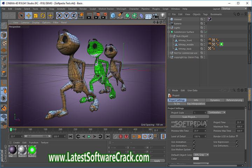The image size is (252, 168).
Task: Enable Render LOD in Editor checkbox
Action: [x=237, y=136]
